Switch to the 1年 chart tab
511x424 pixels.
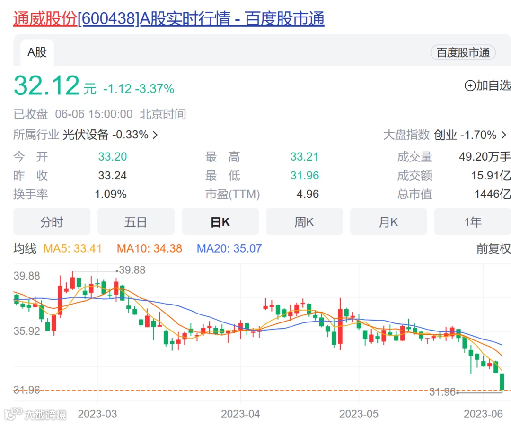coord(473,222)
